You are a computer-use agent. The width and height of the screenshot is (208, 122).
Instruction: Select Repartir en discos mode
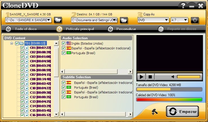tap(161, 29)
